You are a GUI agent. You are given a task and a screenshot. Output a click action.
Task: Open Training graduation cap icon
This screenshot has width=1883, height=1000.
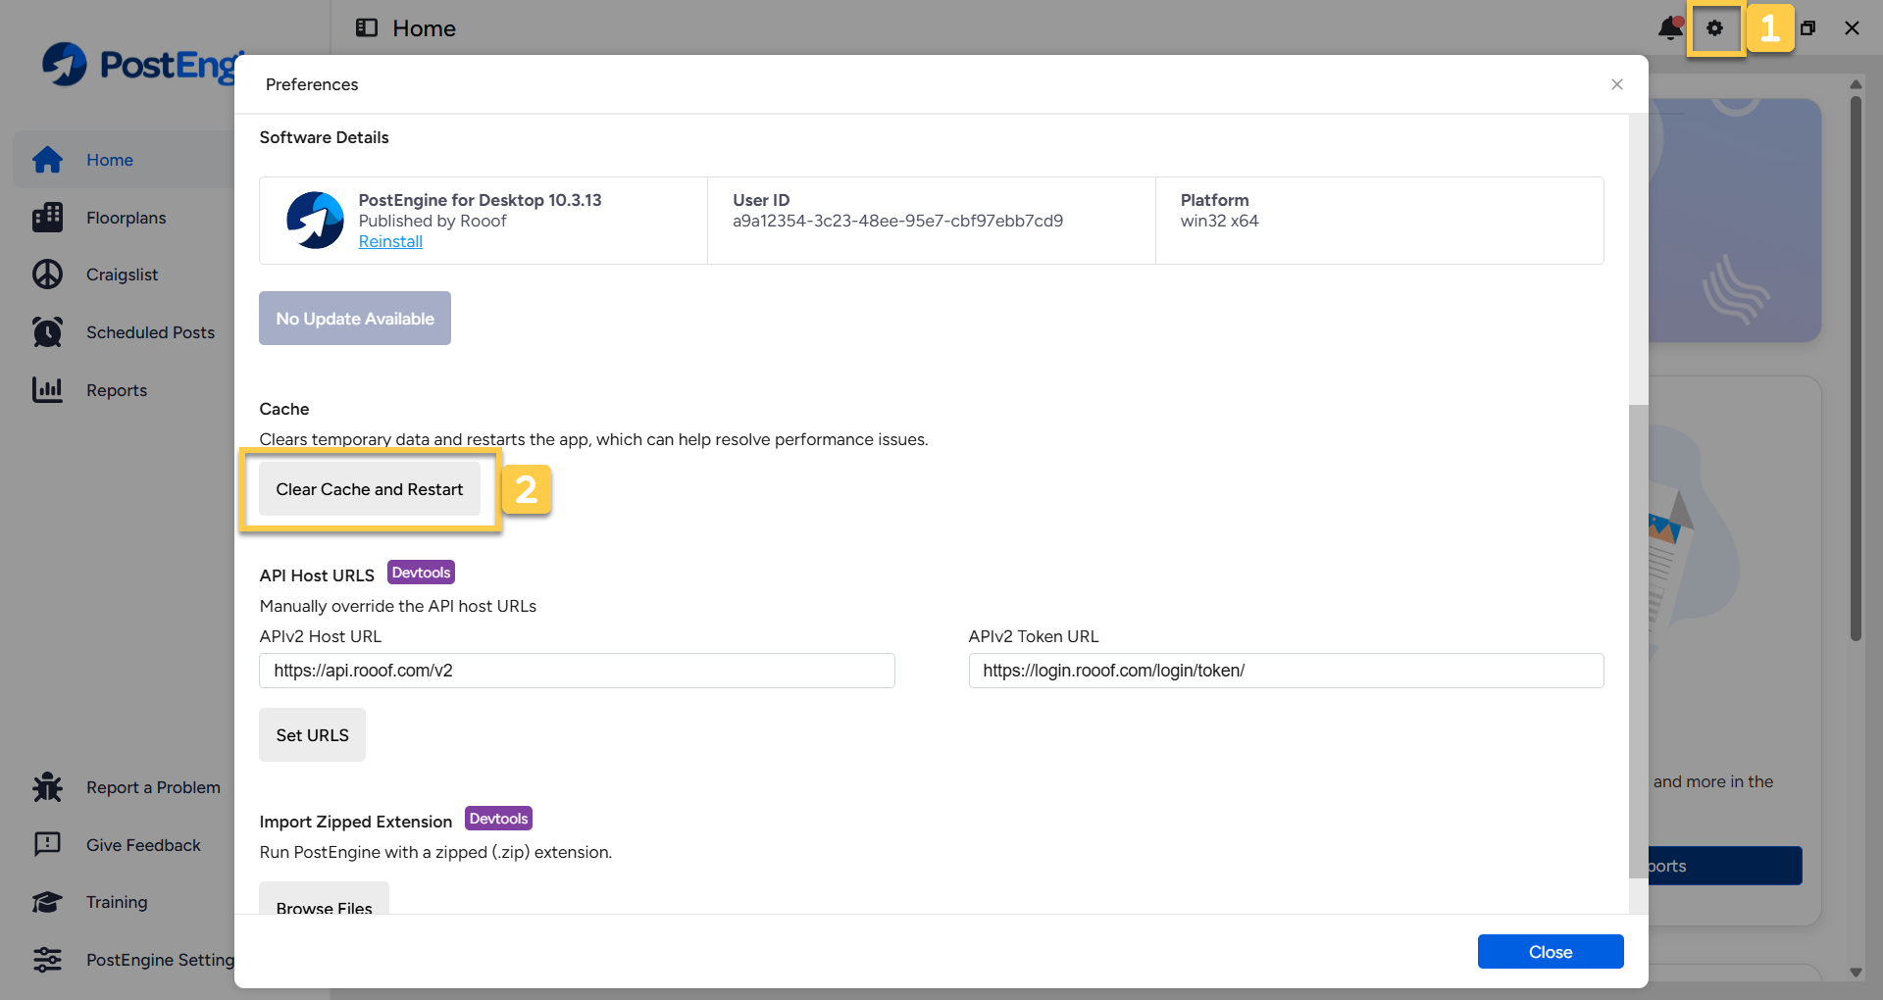(x=47, y=902)
